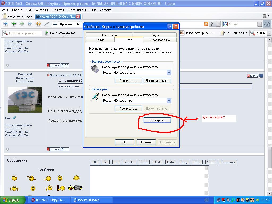Click the binoculars icon beside the search box
The width and height of the screenshot is (272, 204).
click(267, 24)
